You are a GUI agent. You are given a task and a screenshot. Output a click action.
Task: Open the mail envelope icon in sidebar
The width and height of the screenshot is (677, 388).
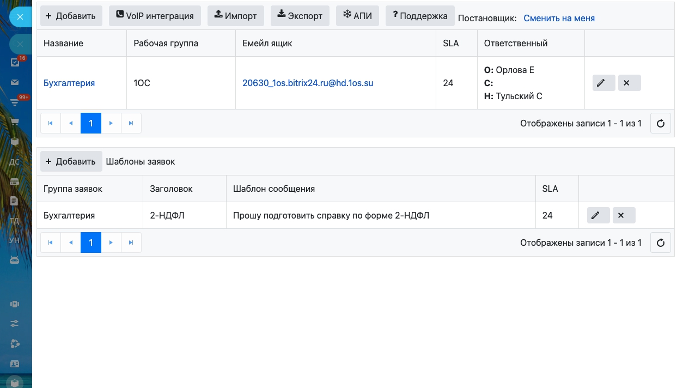[x=15, y=83]
